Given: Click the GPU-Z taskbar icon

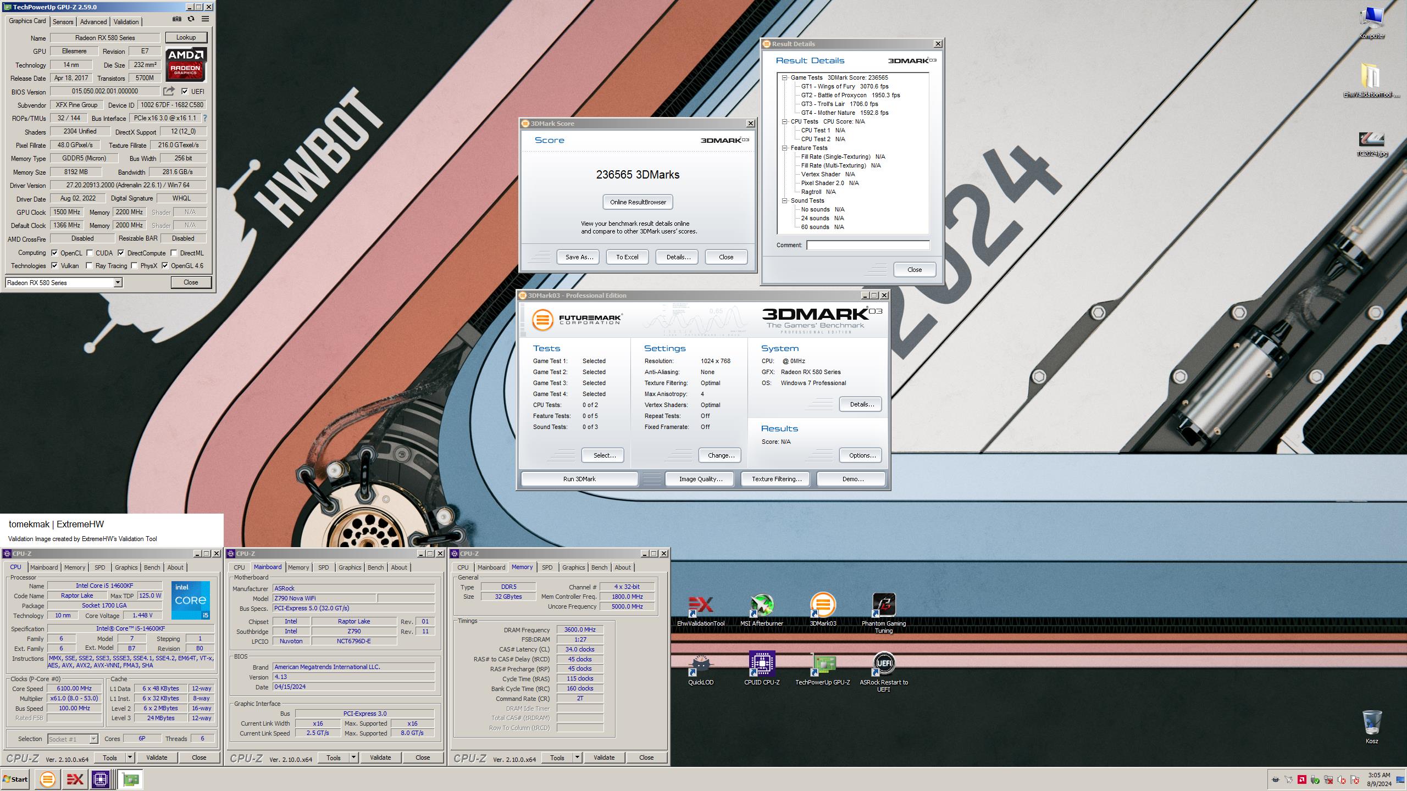Looking at the screenshot, I should (x=131, y=779).
